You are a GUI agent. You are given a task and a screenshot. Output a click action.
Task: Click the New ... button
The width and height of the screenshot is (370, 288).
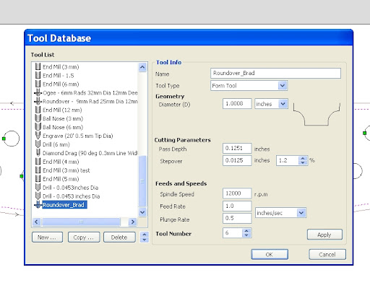pos(47,237)
